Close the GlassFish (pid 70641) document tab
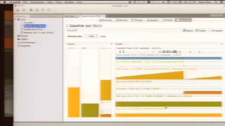This screenshot has height=126, width=225. click(x=104, y=16)
